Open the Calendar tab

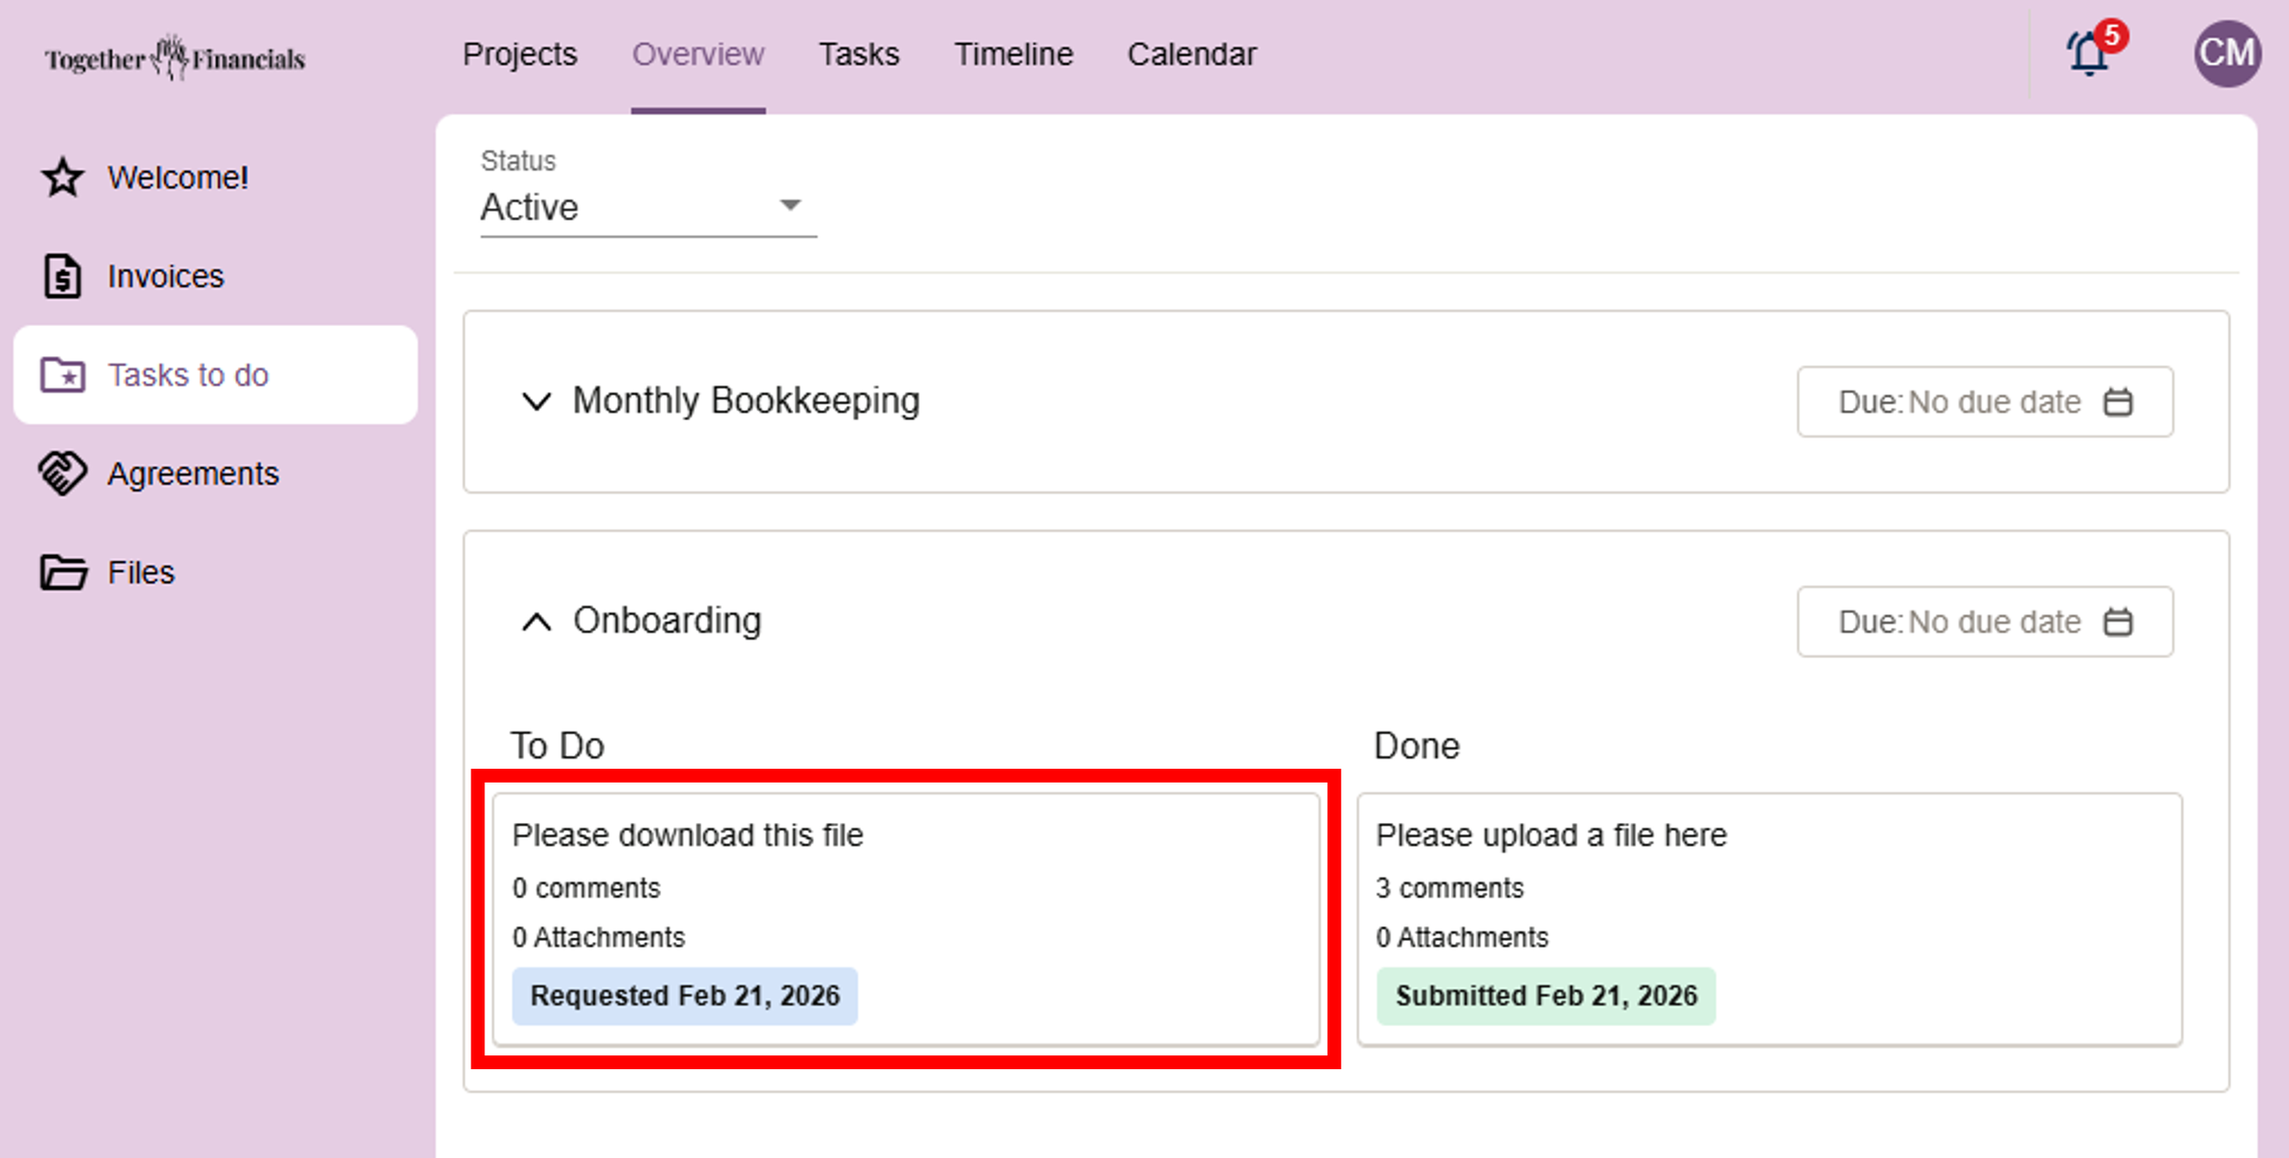[x=1191, y=55]
